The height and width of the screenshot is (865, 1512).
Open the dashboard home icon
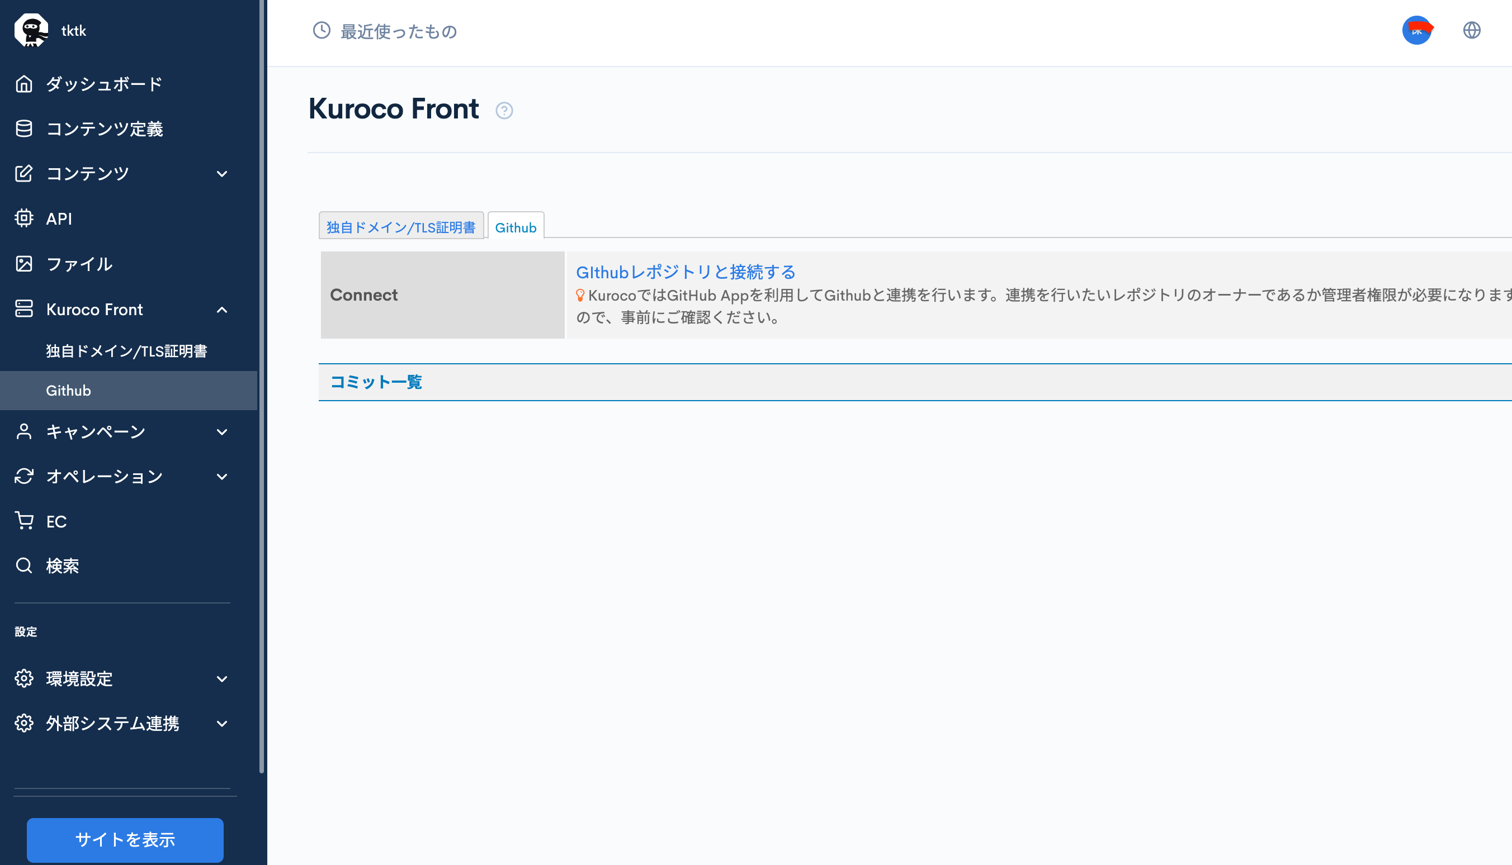(24, 84)
